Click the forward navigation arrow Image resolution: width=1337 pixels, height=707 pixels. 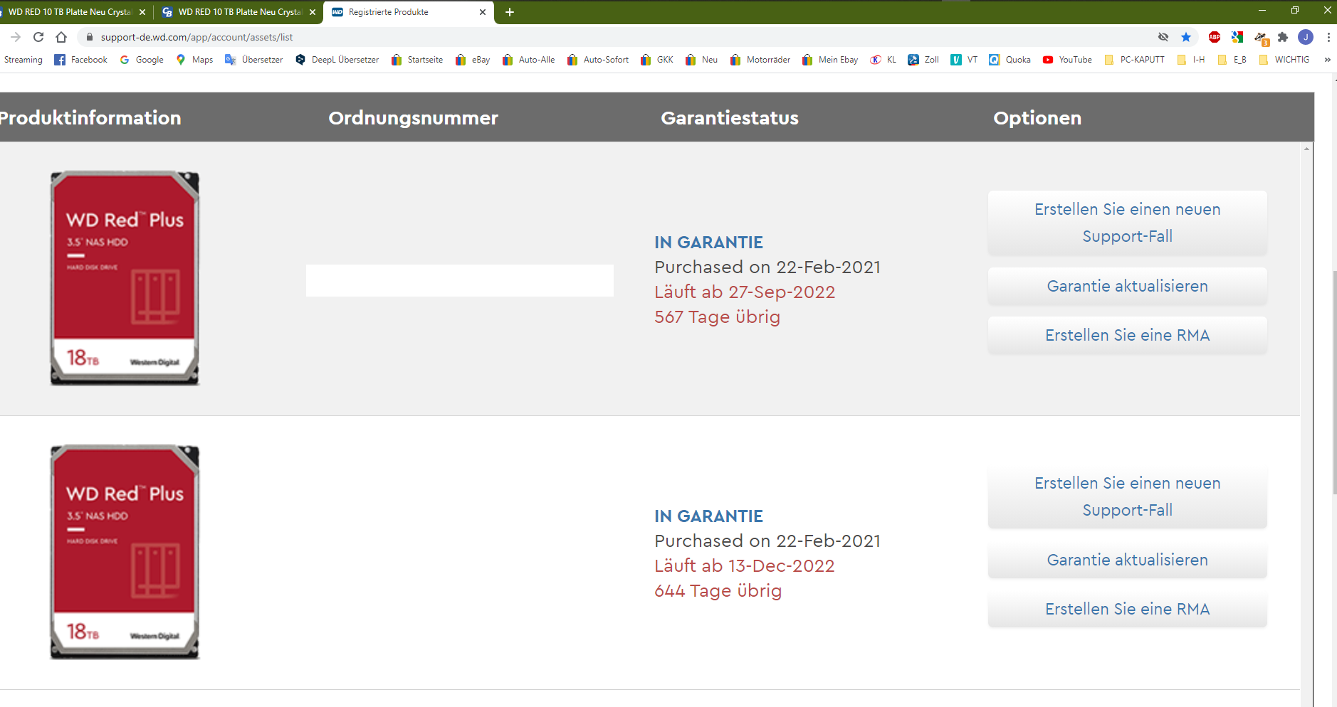[16, 37]
